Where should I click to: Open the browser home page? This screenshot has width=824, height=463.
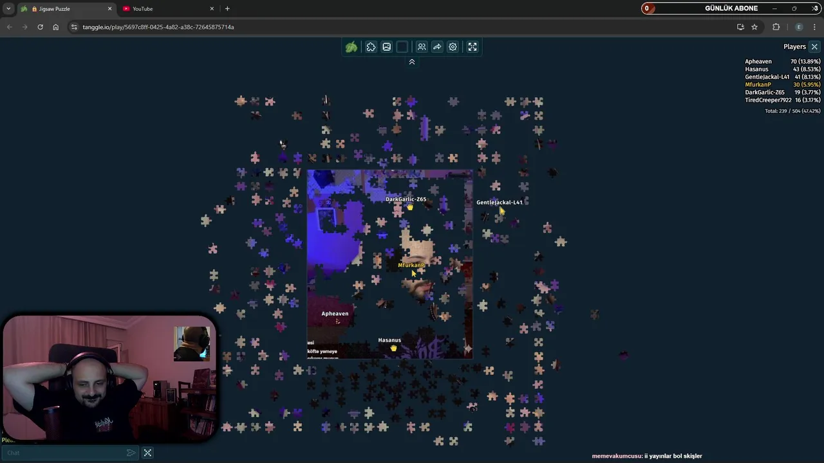(x=55, y=27)
